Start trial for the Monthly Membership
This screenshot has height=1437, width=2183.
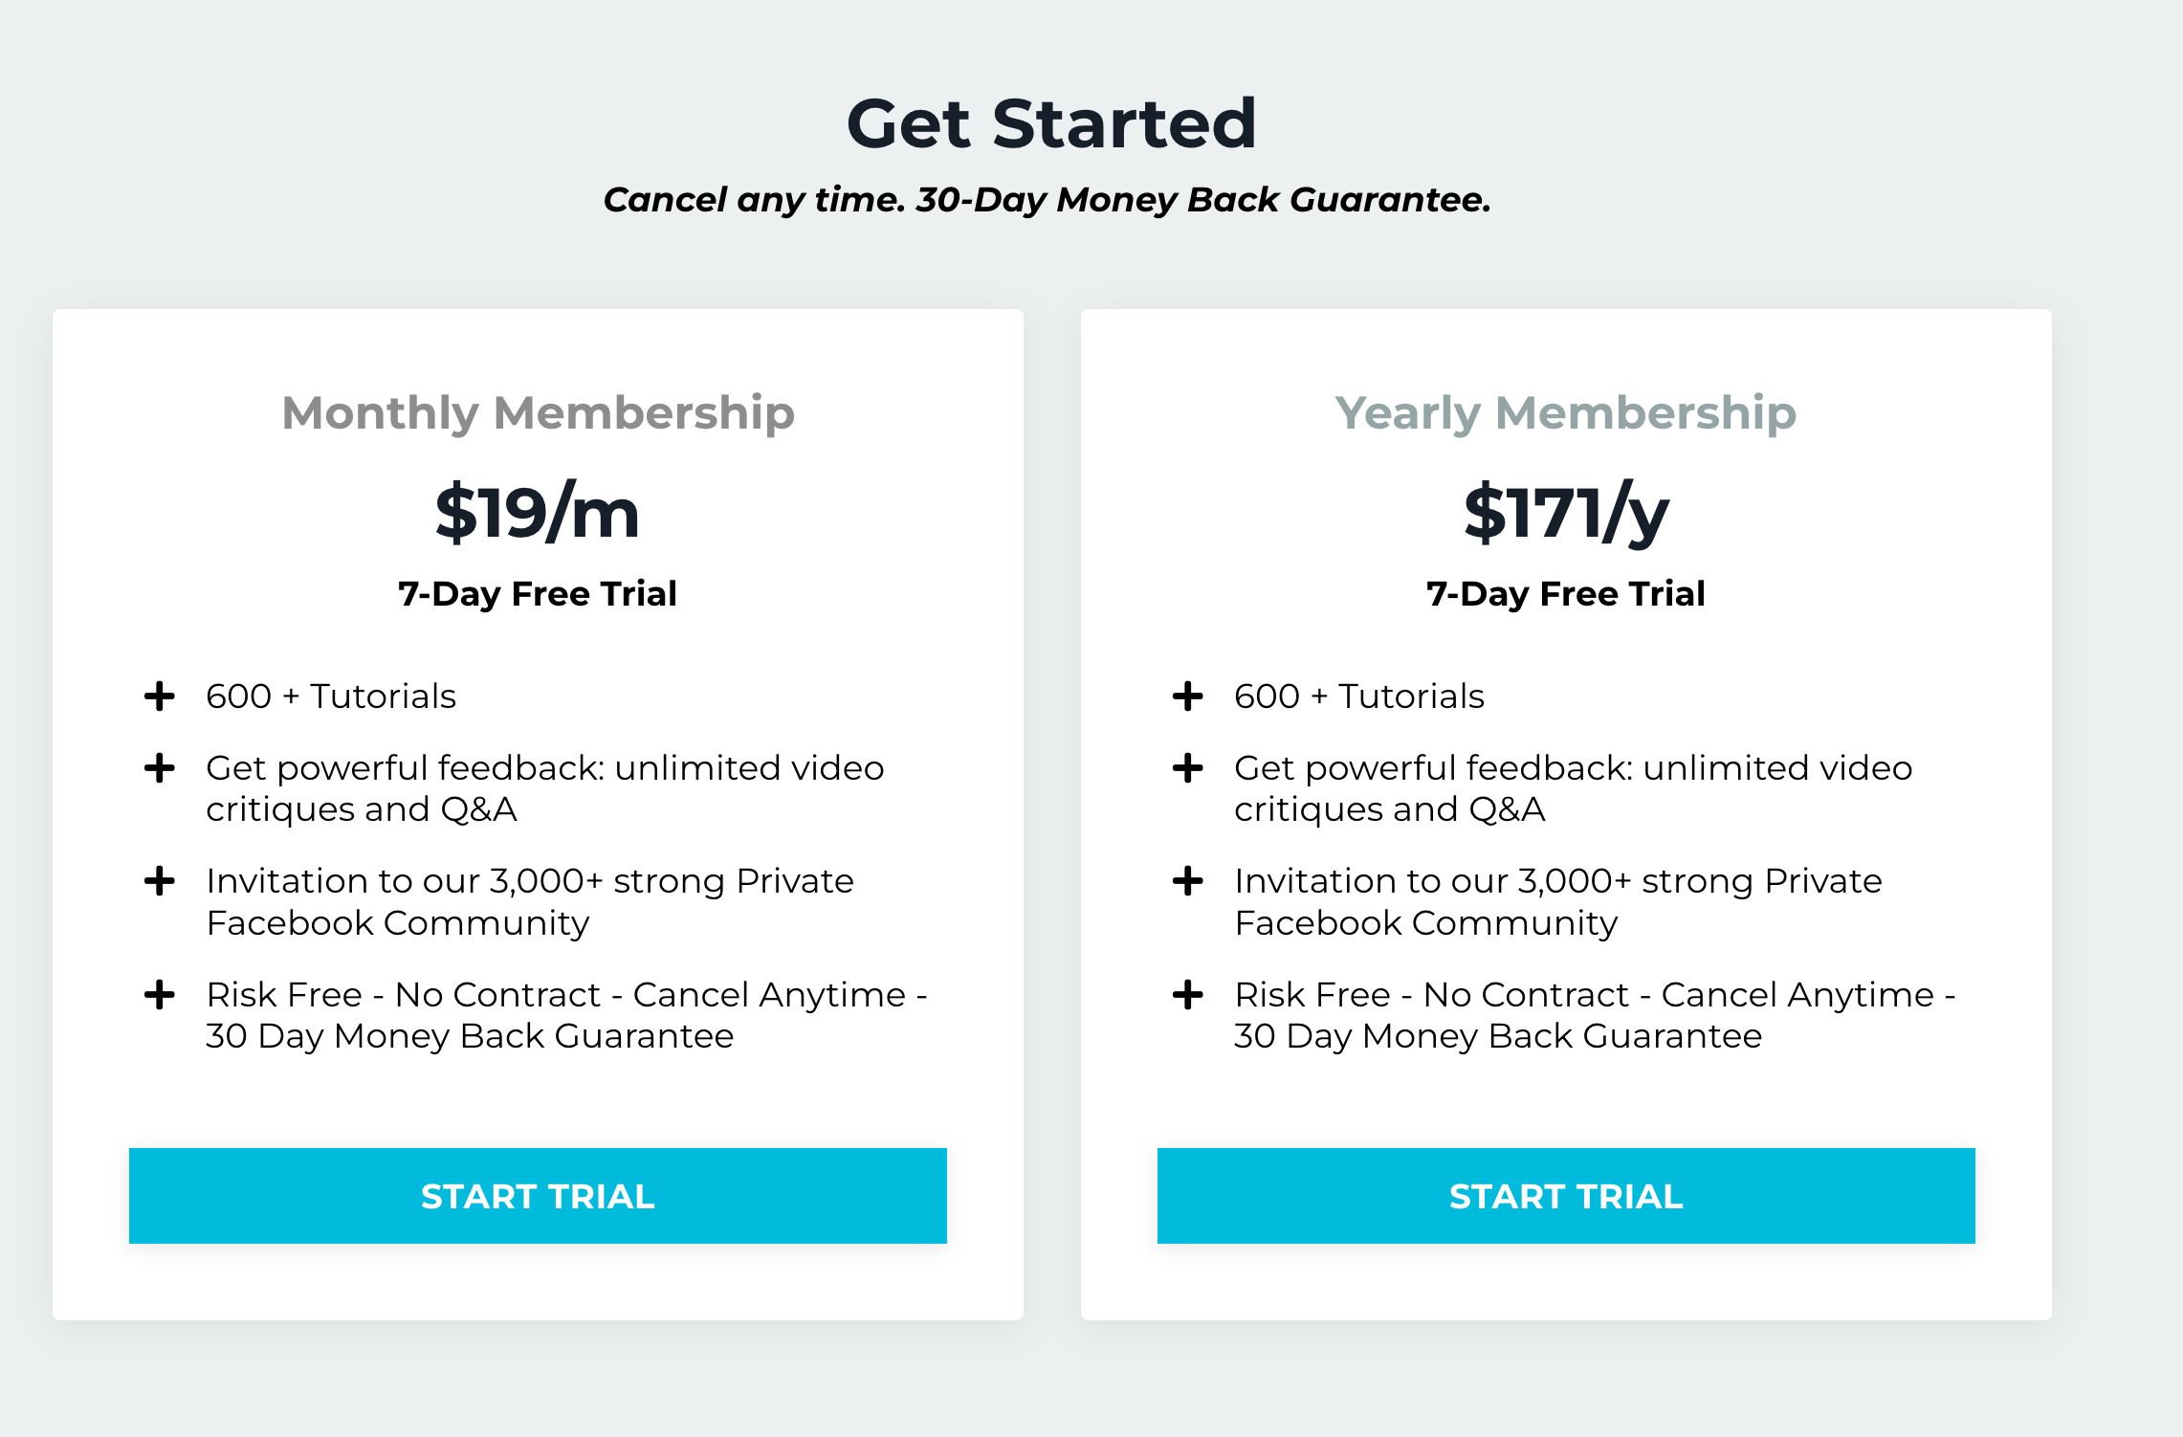(x=538, y=1196)
